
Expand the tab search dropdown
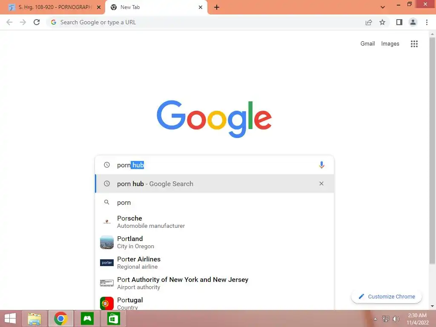click(x=383, y=7)
